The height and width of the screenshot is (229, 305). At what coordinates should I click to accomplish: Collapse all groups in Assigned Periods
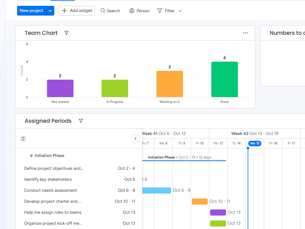[23, 139]
